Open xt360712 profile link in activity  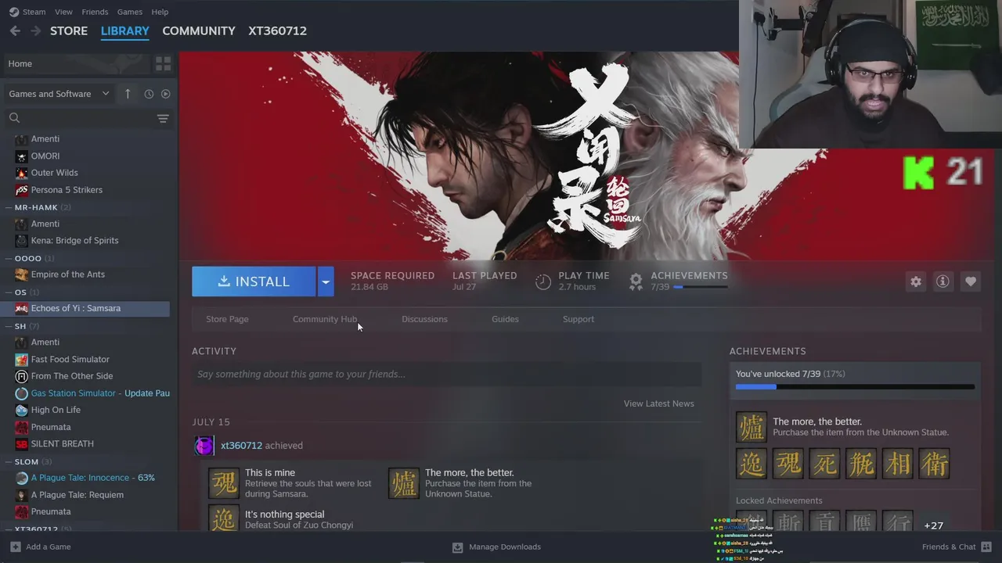(241, 446)
